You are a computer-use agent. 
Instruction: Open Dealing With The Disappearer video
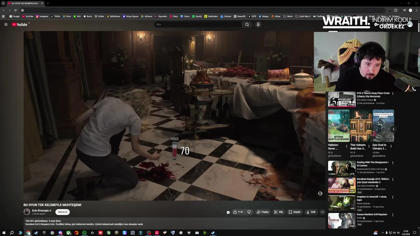click(342, 168)
